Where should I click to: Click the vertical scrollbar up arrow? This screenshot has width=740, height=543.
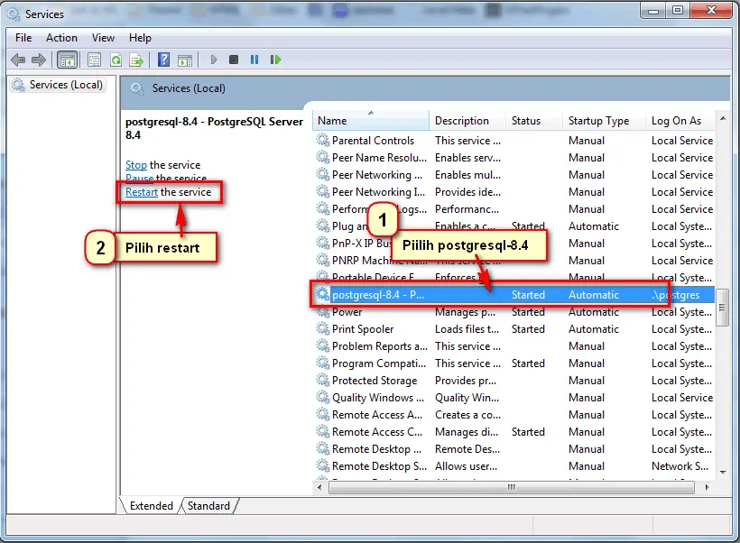pyautogui.click(x=723, y=118)
